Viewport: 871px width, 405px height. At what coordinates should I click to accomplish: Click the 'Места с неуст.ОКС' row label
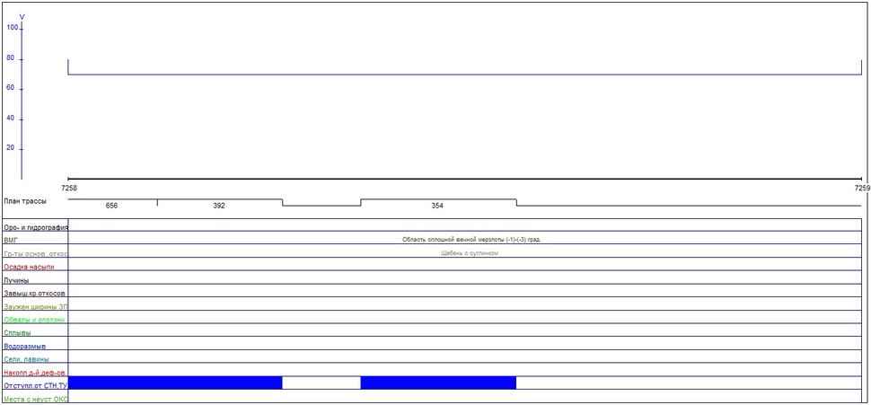point(36,399)
